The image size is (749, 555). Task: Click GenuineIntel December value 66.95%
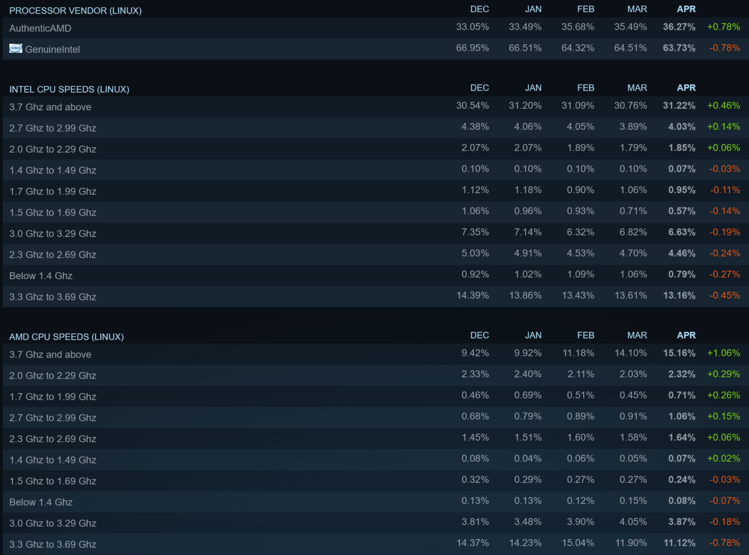click(472, 48)
